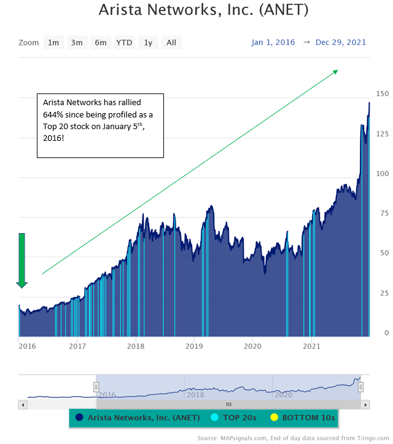Screen dimensions: 393x444
Task: Click the 2021 x-axis label
Action: [311, 346]
